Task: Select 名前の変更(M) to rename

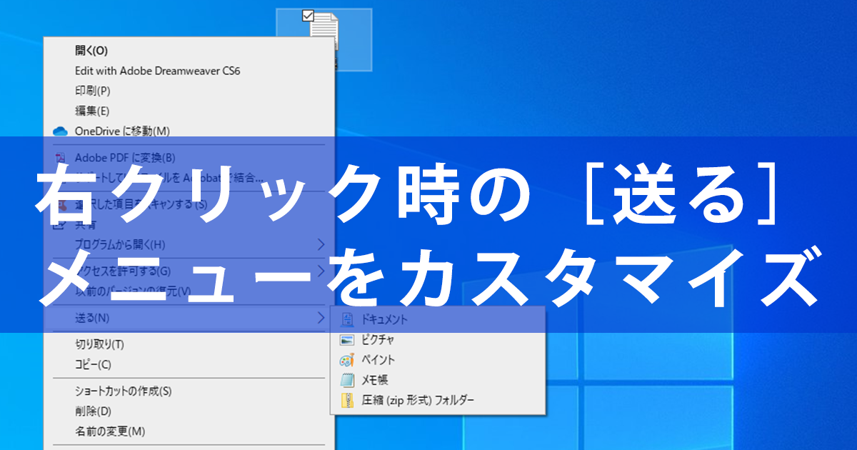Action: point(189,431)
